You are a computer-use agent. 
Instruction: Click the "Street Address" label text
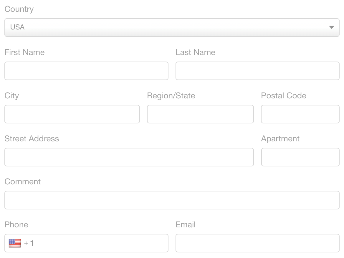[x=32, y=139]
